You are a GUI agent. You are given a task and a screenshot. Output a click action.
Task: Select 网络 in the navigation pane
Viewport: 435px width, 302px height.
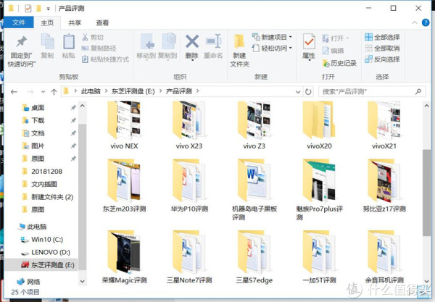(x=33, y=282)
